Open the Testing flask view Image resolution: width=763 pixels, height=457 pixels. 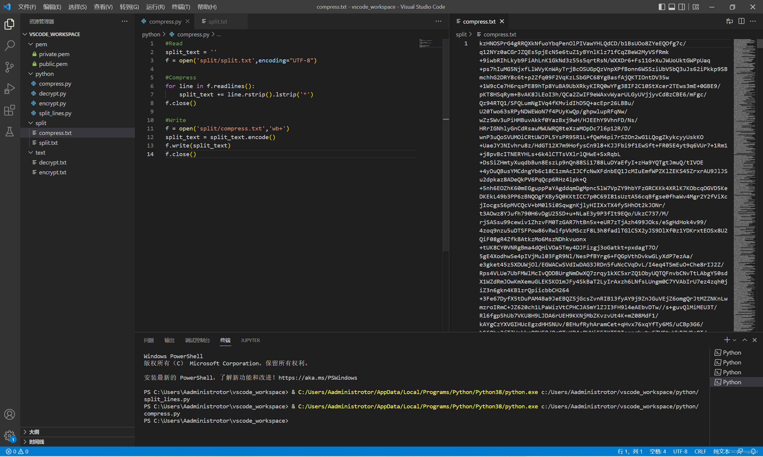10,132
